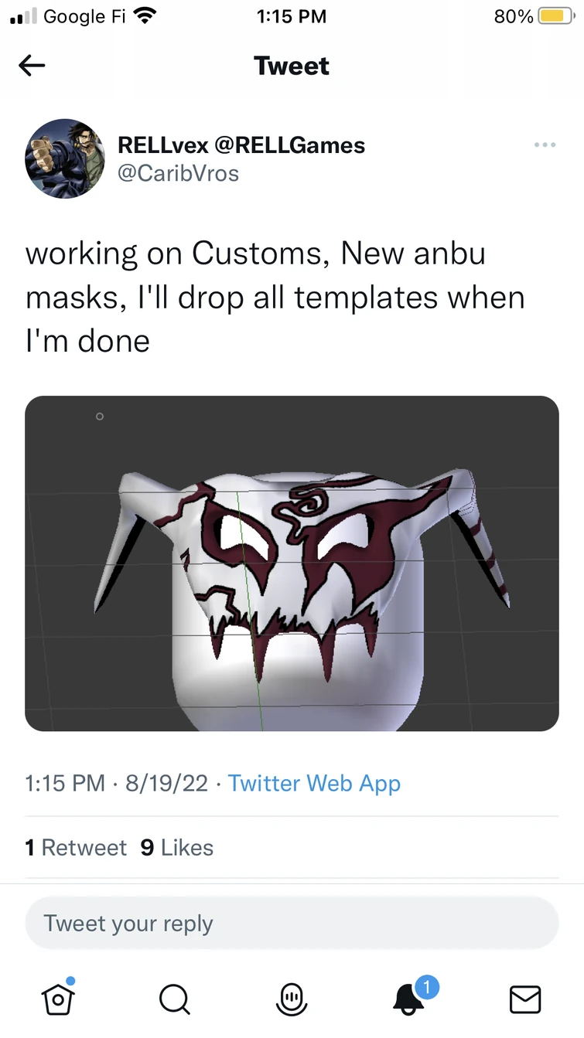This screenshot has width=584, height=1038.
Task: Select the Search magnifying glass icon
Action: (175, 998)
